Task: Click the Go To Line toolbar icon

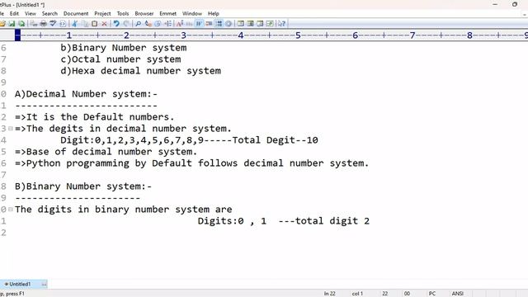Action: point(167,24)
